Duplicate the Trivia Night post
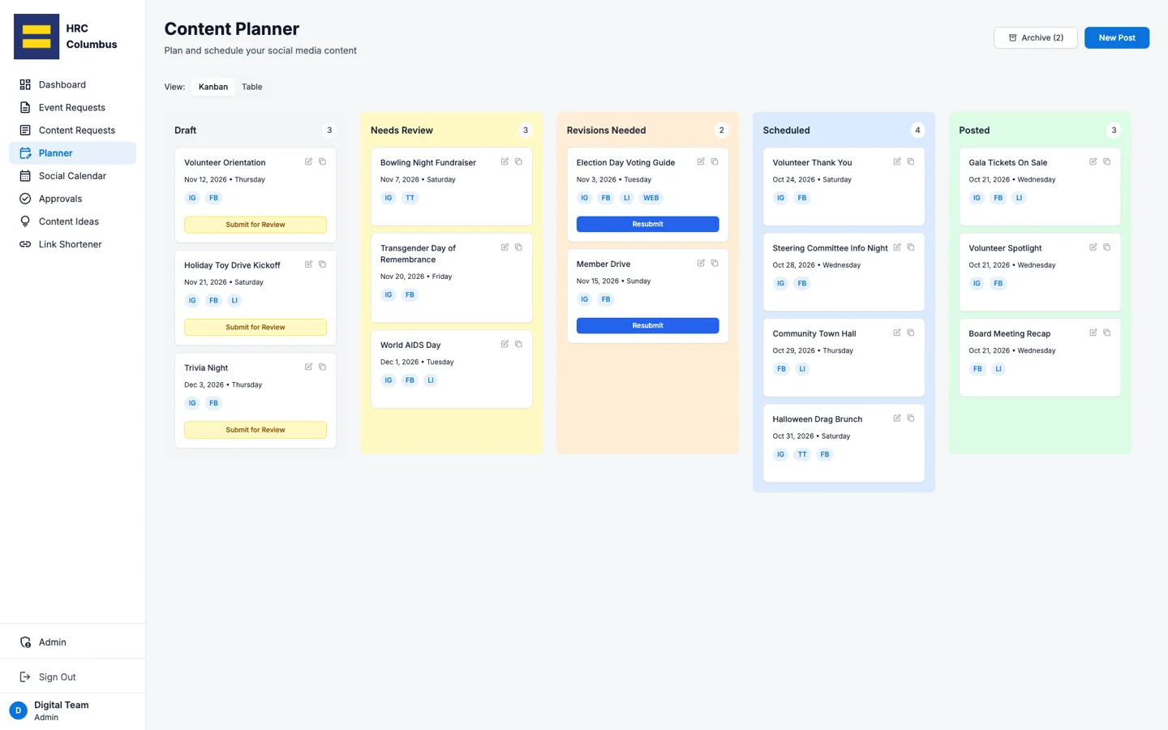The width and height of the screenshot is (1168, 730). pos(322,367)
